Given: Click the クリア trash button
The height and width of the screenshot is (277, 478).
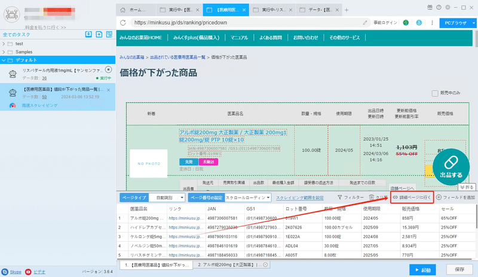Looking at the screenshot, I should (378, 198).
